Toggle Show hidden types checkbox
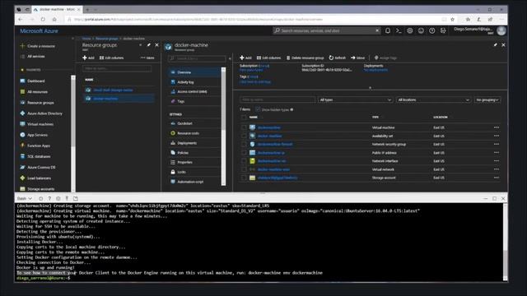Image resolution: width=527 pixels, height=296 pixels. coord(258,109)
